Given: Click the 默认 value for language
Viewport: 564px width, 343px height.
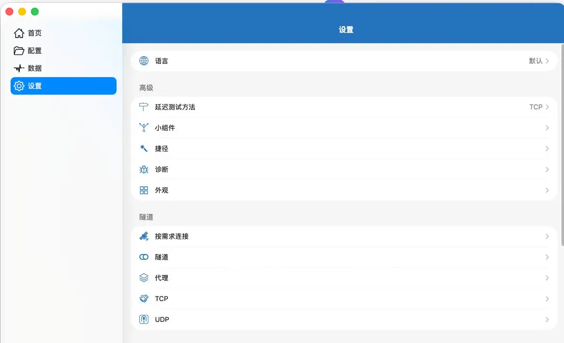Looking at the screenshot, I should (536, 61).
